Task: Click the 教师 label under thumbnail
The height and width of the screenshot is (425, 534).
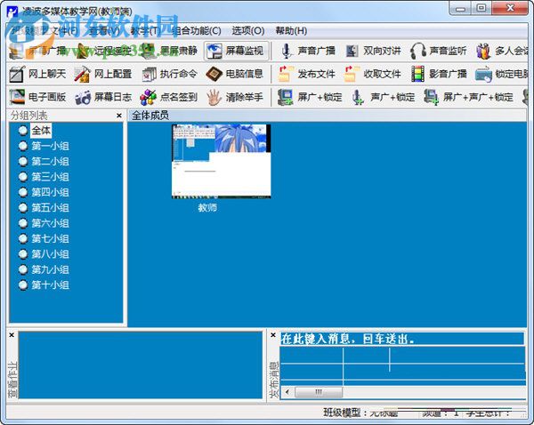Action: click(207, 207)
